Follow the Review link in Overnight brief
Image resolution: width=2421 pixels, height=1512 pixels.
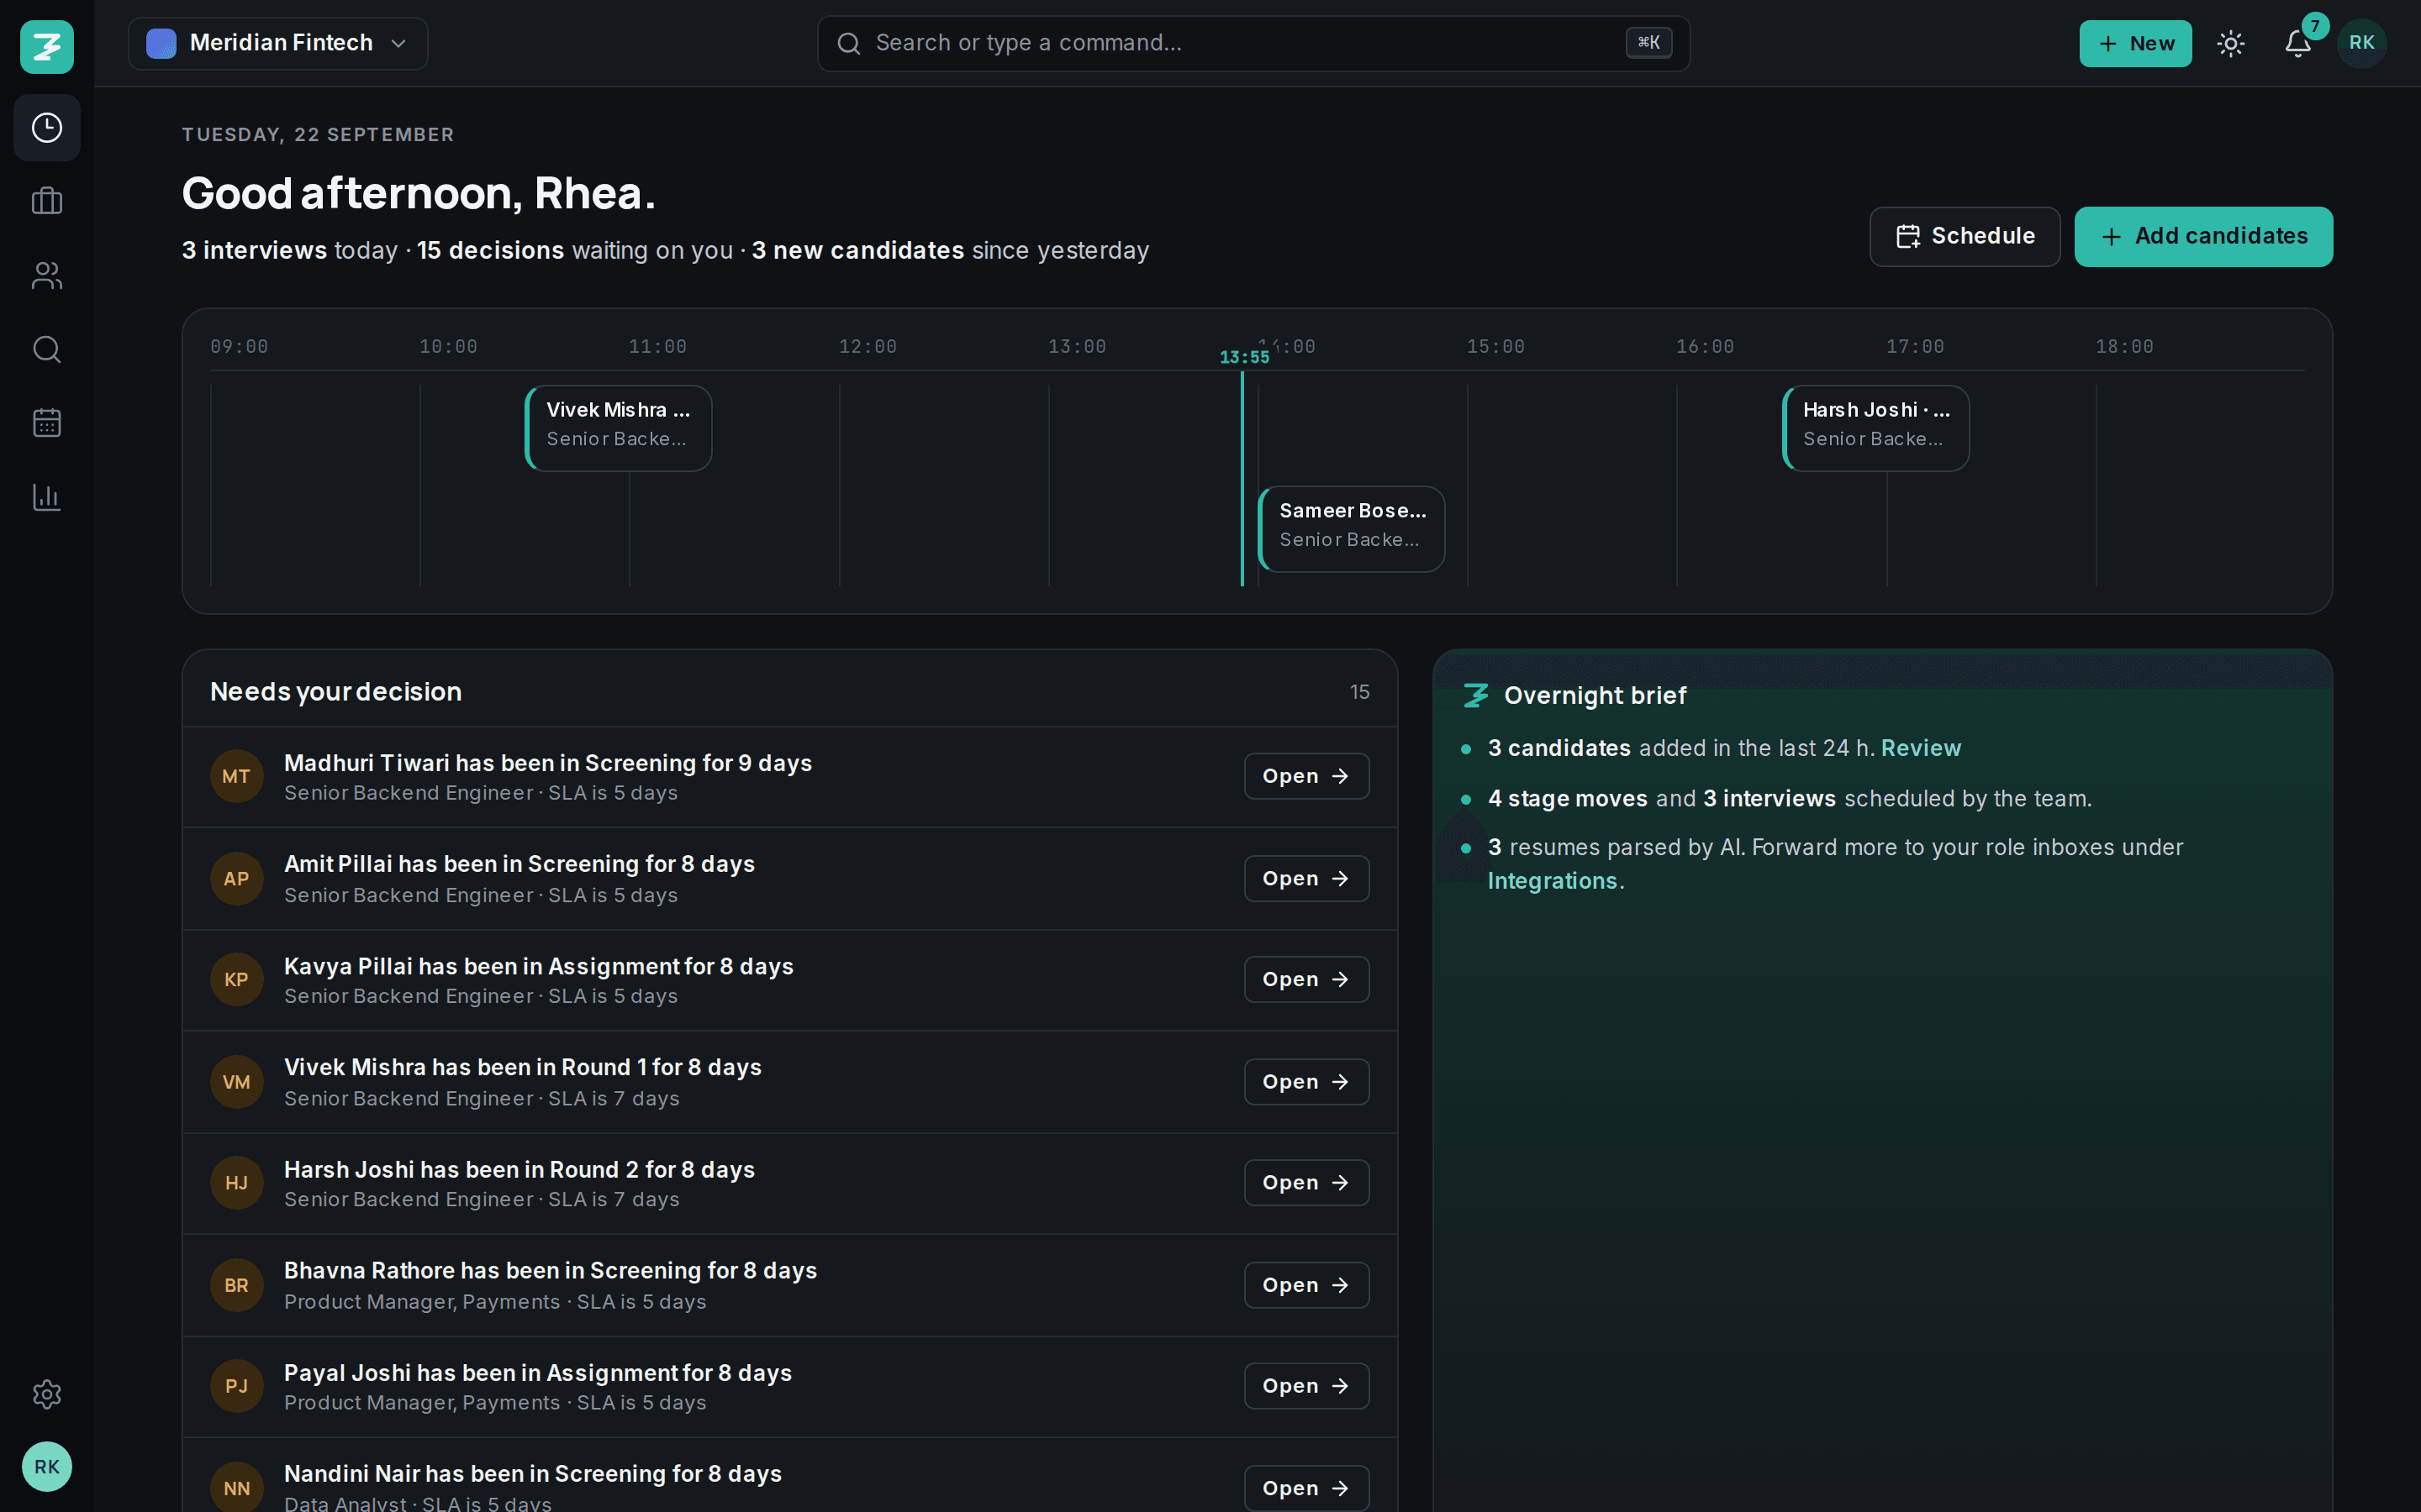point(1920,748)
